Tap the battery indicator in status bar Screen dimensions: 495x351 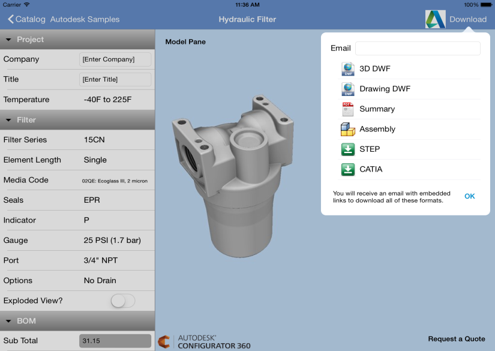point(486,5)
